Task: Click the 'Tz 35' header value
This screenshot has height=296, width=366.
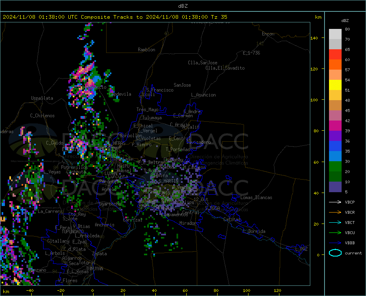Action: [219, 17]
